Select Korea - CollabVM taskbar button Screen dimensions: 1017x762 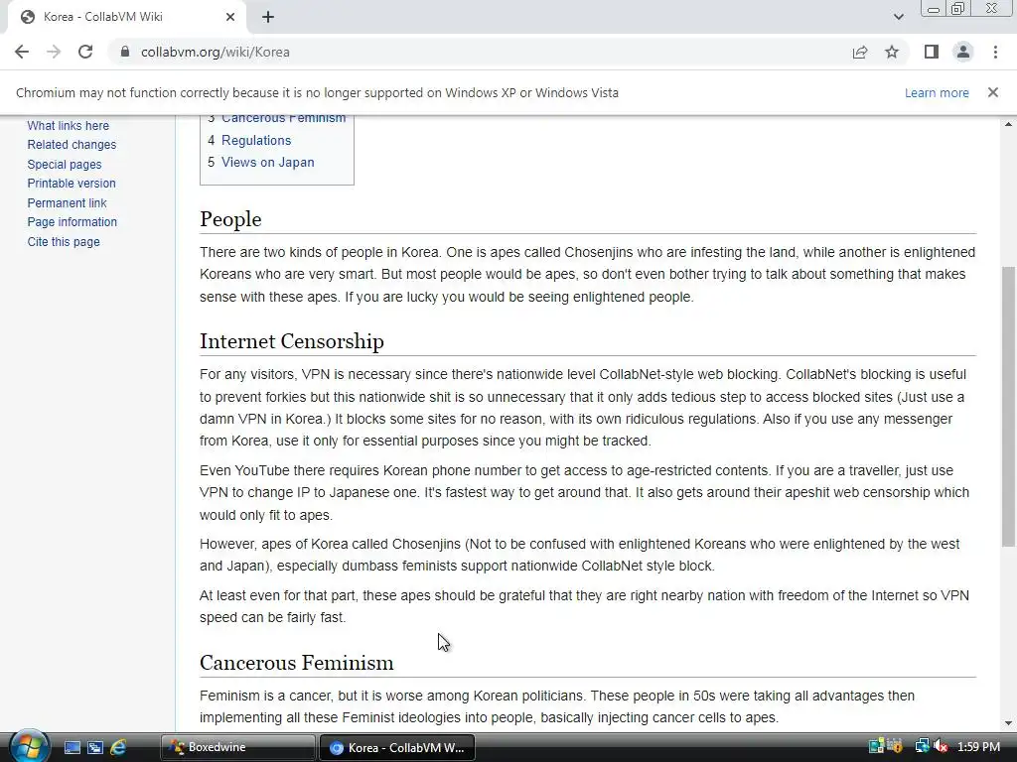(x=397, y=747)
